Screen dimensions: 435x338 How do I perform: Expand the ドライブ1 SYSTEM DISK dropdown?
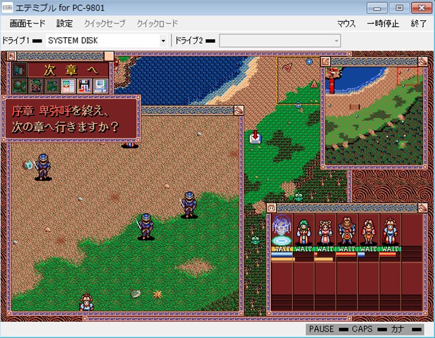click(163, 41)
